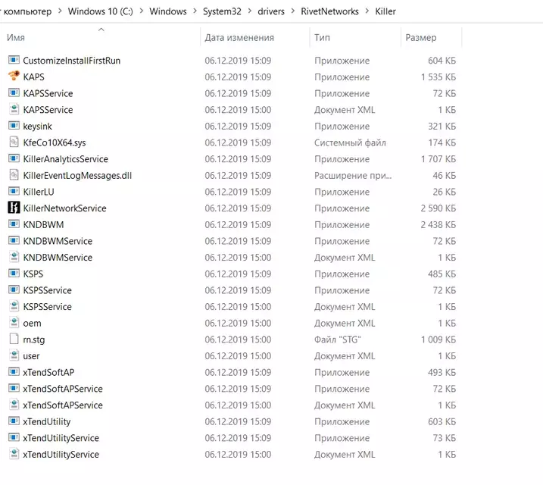Screen dimensions: 543x485
Task: Expand chevron after RivetNetworks breadcrumb
Action: pyautogui.click(x=367, y=11)
